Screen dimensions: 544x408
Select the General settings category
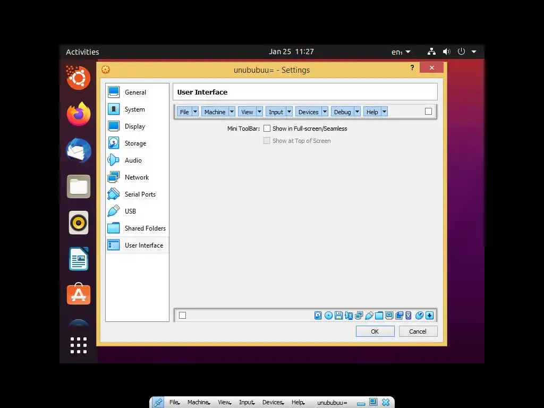coord(137,92)
